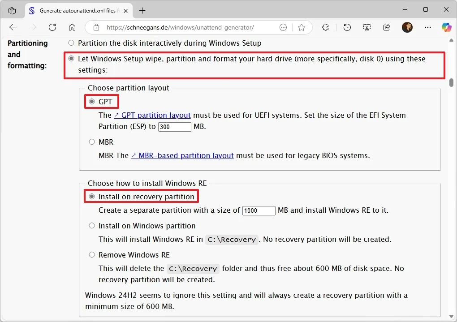Open Settings and more ellipsis menu
Viewport: 457px width, 322px height.
tap(427, 27)
